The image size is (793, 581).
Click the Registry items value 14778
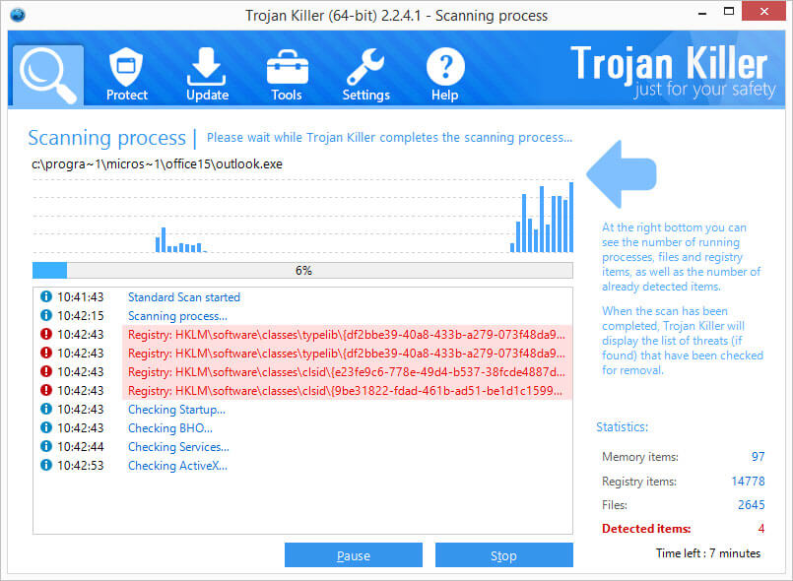point(748,481)
